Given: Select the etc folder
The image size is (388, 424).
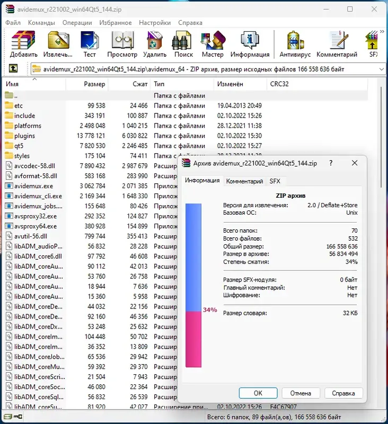Looking at the screenshot, I should coord(185,105).
